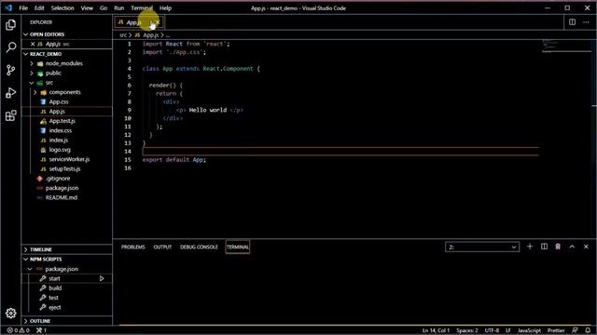Close the App.js editor tab
This screenshot has width=597, height=335.
[158, 22]
